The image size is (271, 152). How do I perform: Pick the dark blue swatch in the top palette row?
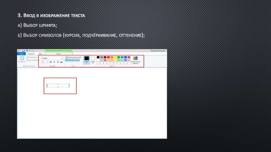(x=125, y=57)
